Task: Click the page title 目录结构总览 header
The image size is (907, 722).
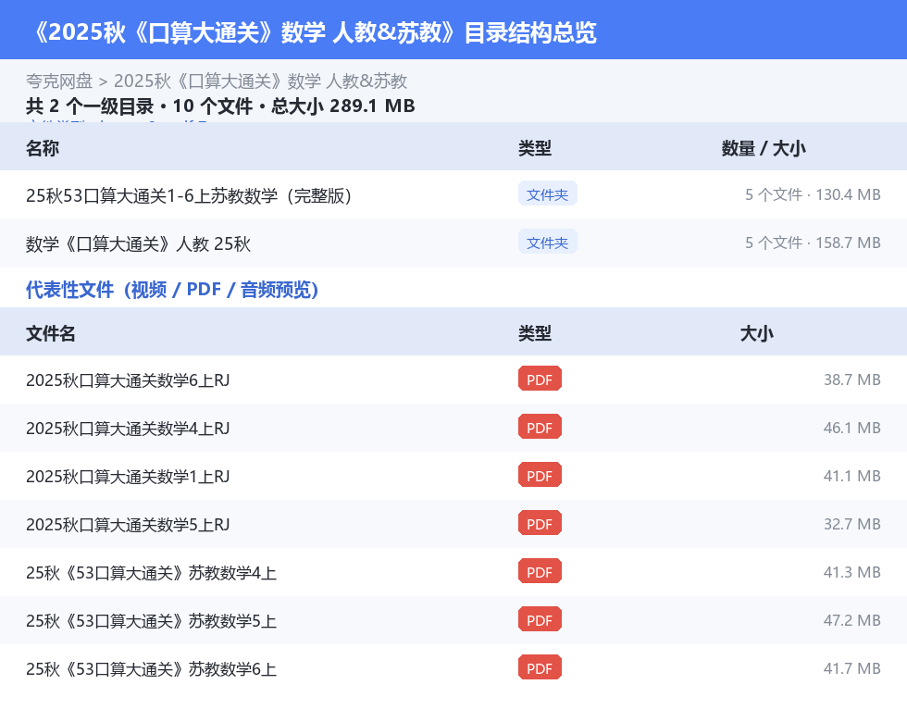Action: [316, 31]
